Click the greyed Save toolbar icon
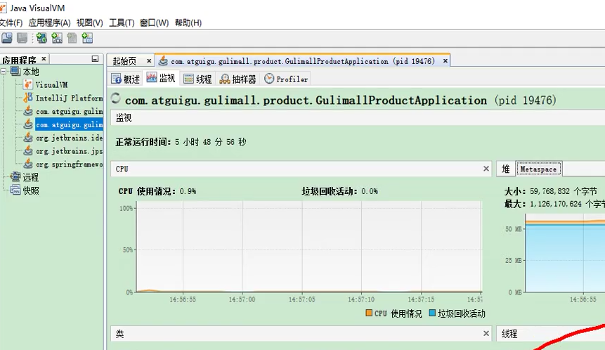Screen dimensions: 605x350 click(22, 38)
